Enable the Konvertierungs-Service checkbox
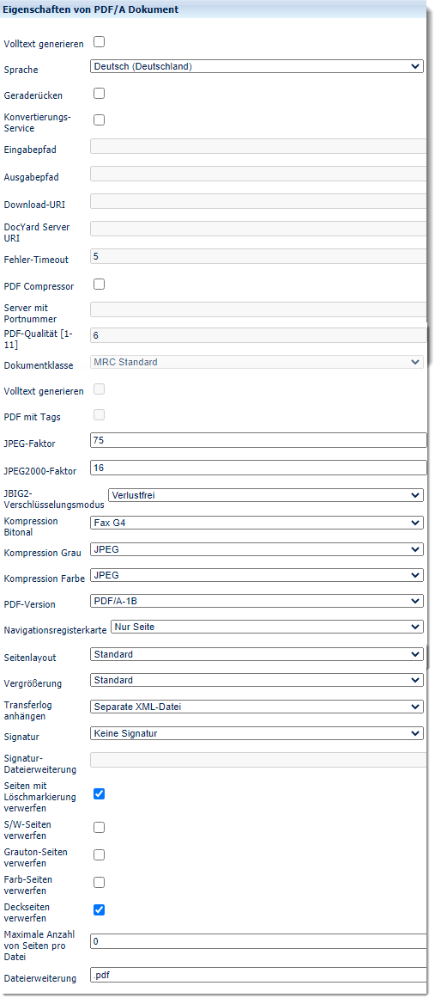The width and height of the screenshot is (435, 1004). pos(99,119)
